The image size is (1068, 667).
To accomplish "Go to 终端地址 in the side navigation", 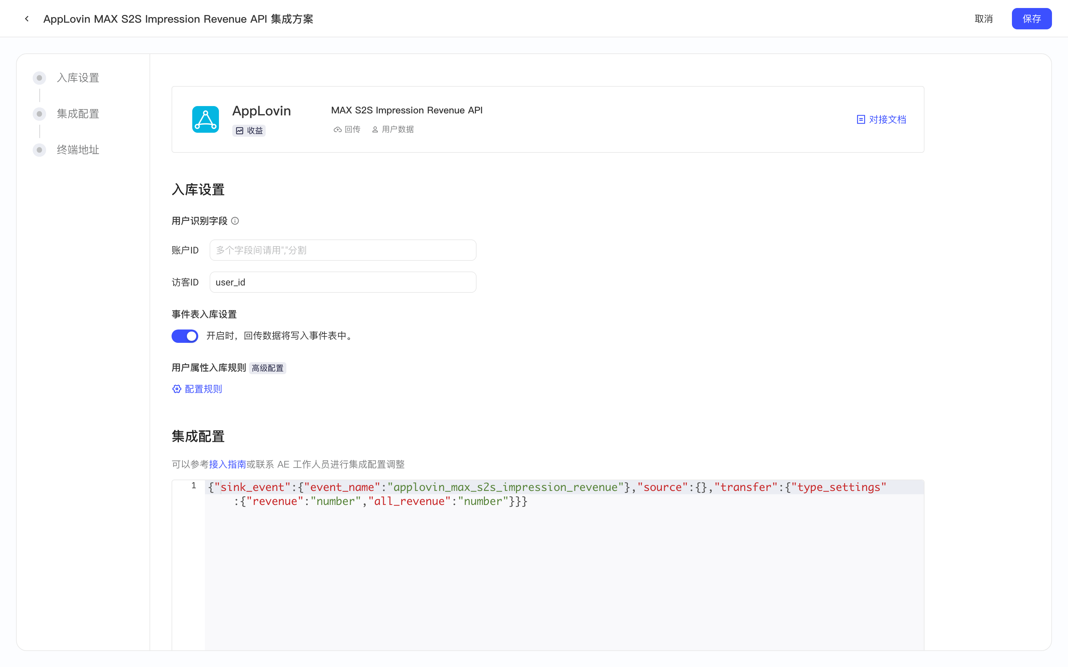I will click(78, 150).
